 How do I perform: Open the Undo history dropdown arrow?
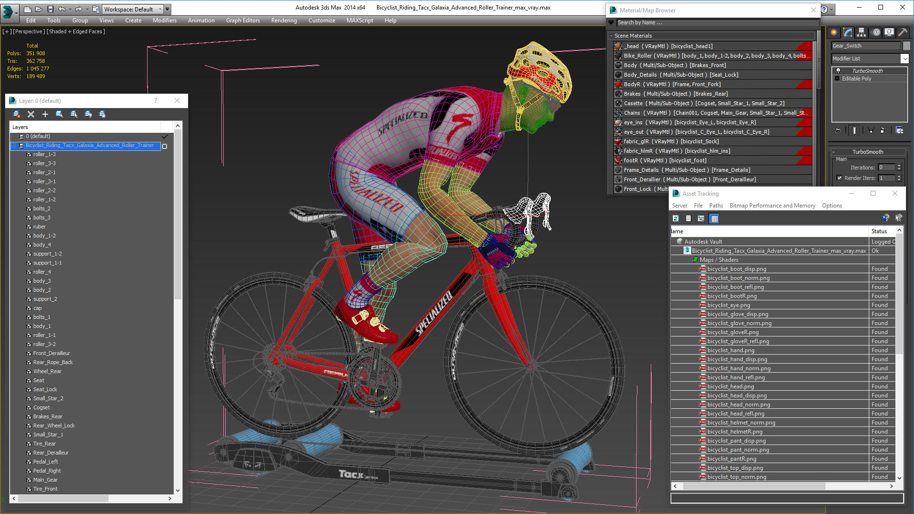70,9
